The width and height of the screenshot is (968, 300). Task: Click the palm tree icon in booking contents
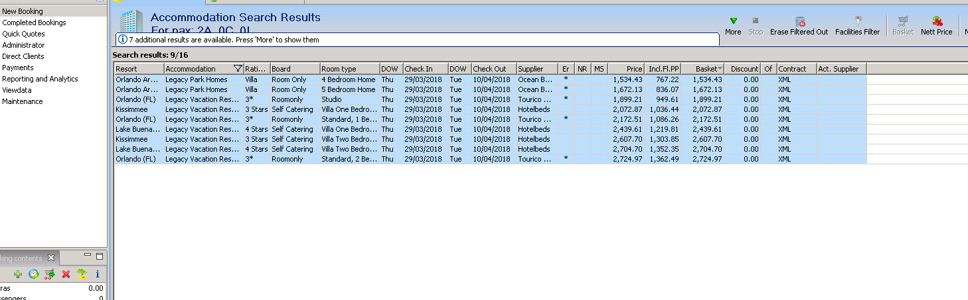(81, 274)
